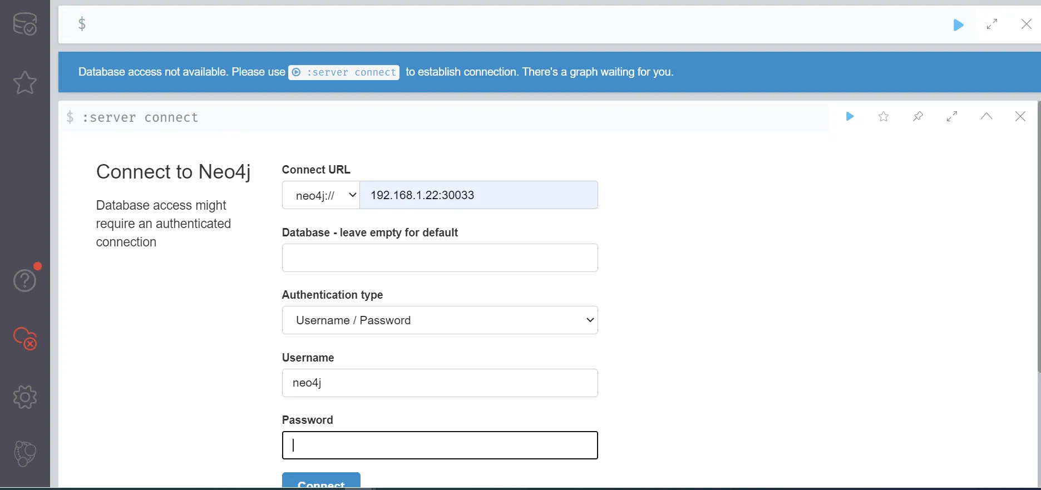Viewport: 1041px width, 490px height.
Task: Open the About Neo4j sidebar icon
Action: pyautogui.click(x=25, y=454)
